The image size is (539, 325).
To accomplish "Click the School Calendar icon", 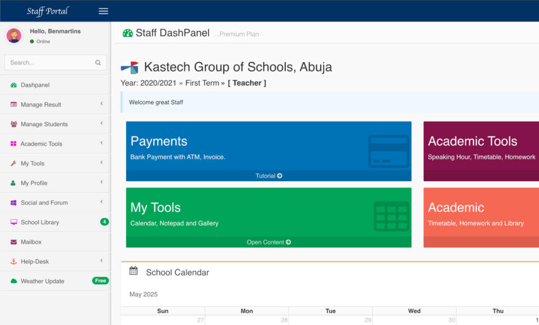I will point(133,271).
